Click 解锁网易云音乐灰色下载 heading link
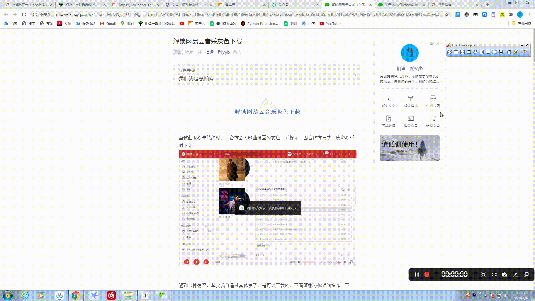 pos(267,112)
